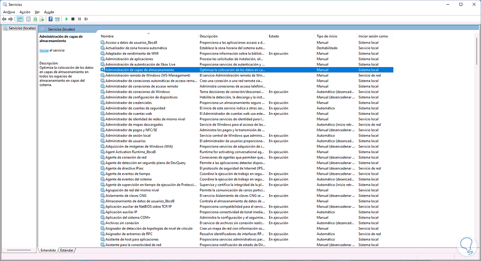Select the highlighted Administración de capas de almacenamiento row
Image resolution: width=481 pixels, height=261 pixels.
pos(246,70)
